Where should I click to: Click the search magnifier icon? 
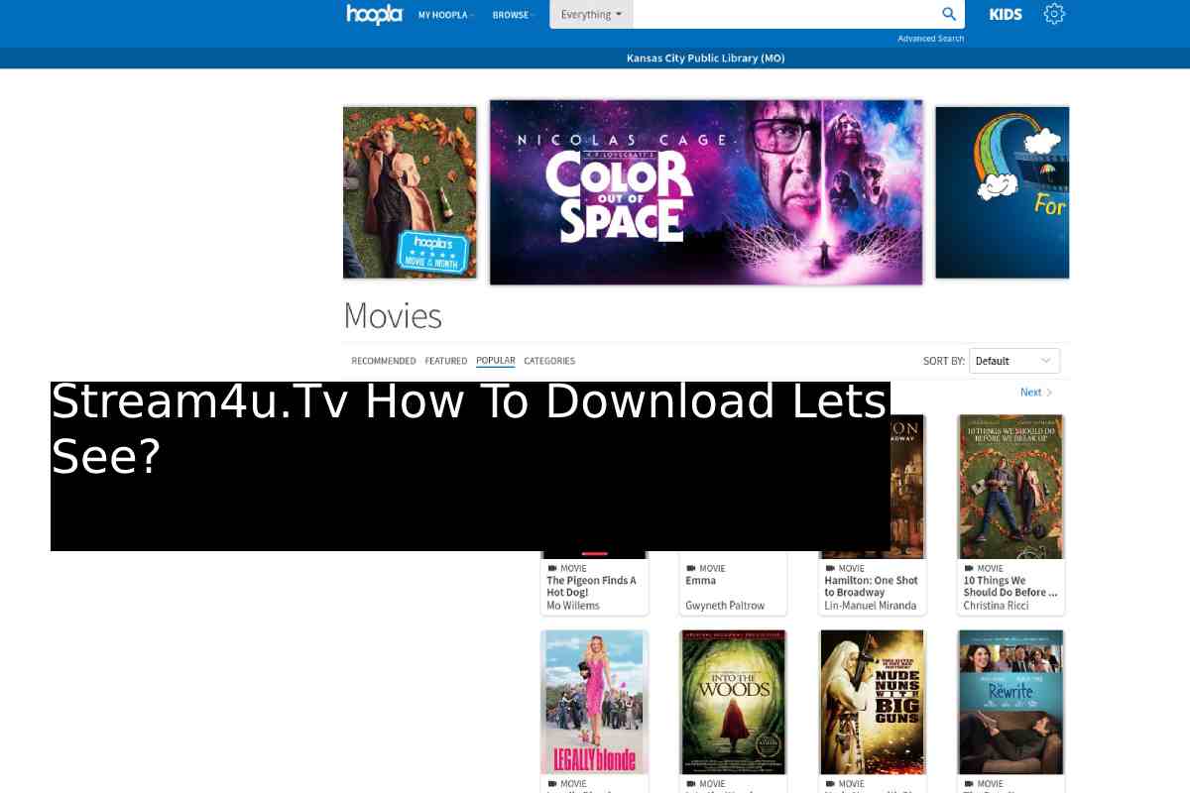click(x=949, y=14)
